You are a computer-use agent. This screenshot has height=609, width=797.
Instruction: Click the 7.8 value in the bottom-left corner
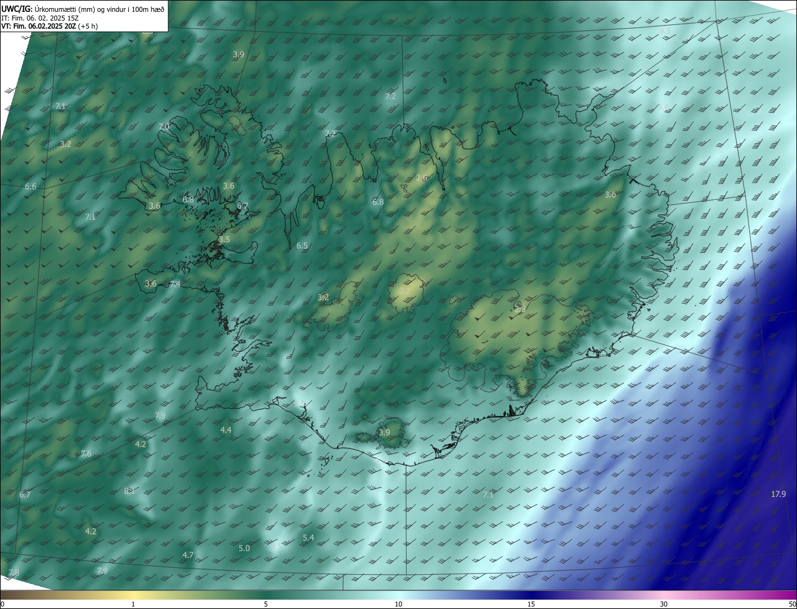[14, 572]
